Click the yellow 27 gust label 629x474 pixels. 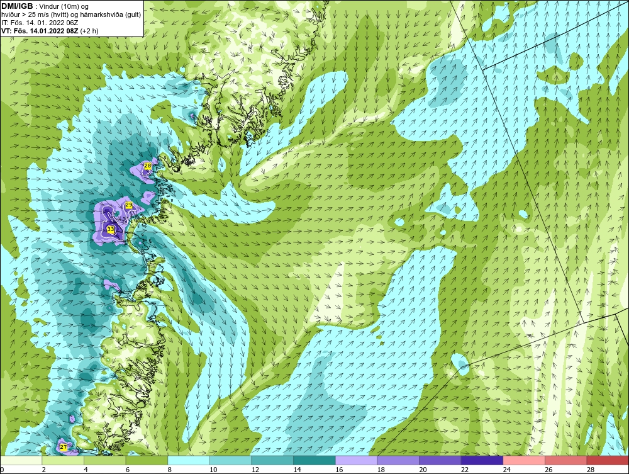[x=64, y=447]
